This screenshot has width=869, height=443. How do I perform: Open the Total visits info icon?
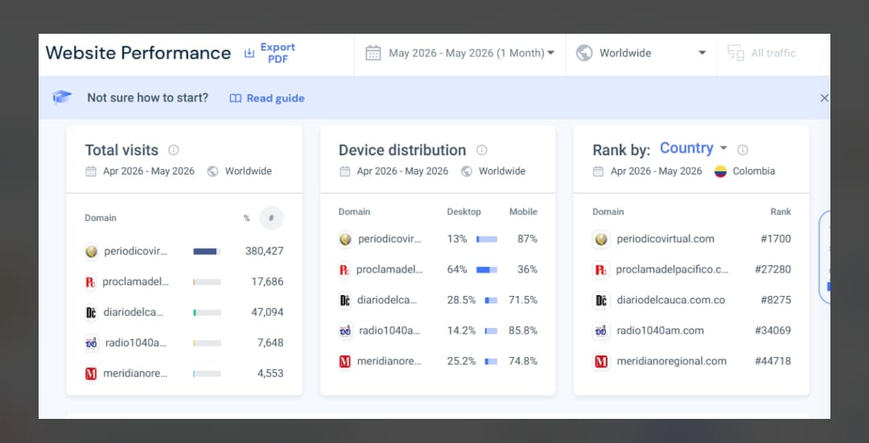coord(174,150)
